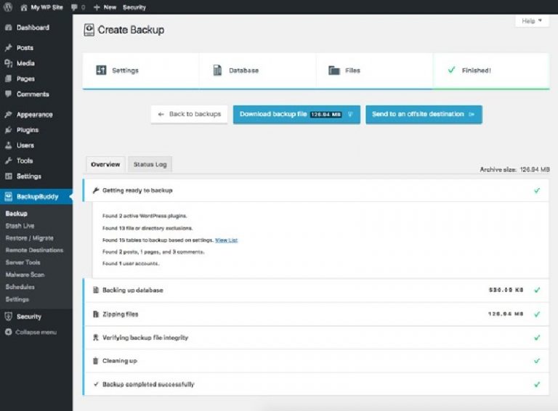Click the Tools wrench icon
The image size is (558, 411).
[x=9, y=160]
